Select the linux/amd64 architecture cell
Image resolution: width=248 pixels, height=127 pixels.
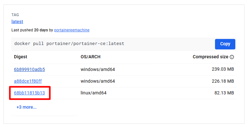tap(94, 93)
